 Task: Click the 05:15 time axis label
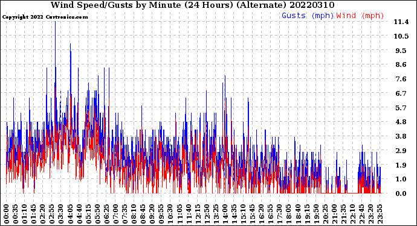[88, 214]
